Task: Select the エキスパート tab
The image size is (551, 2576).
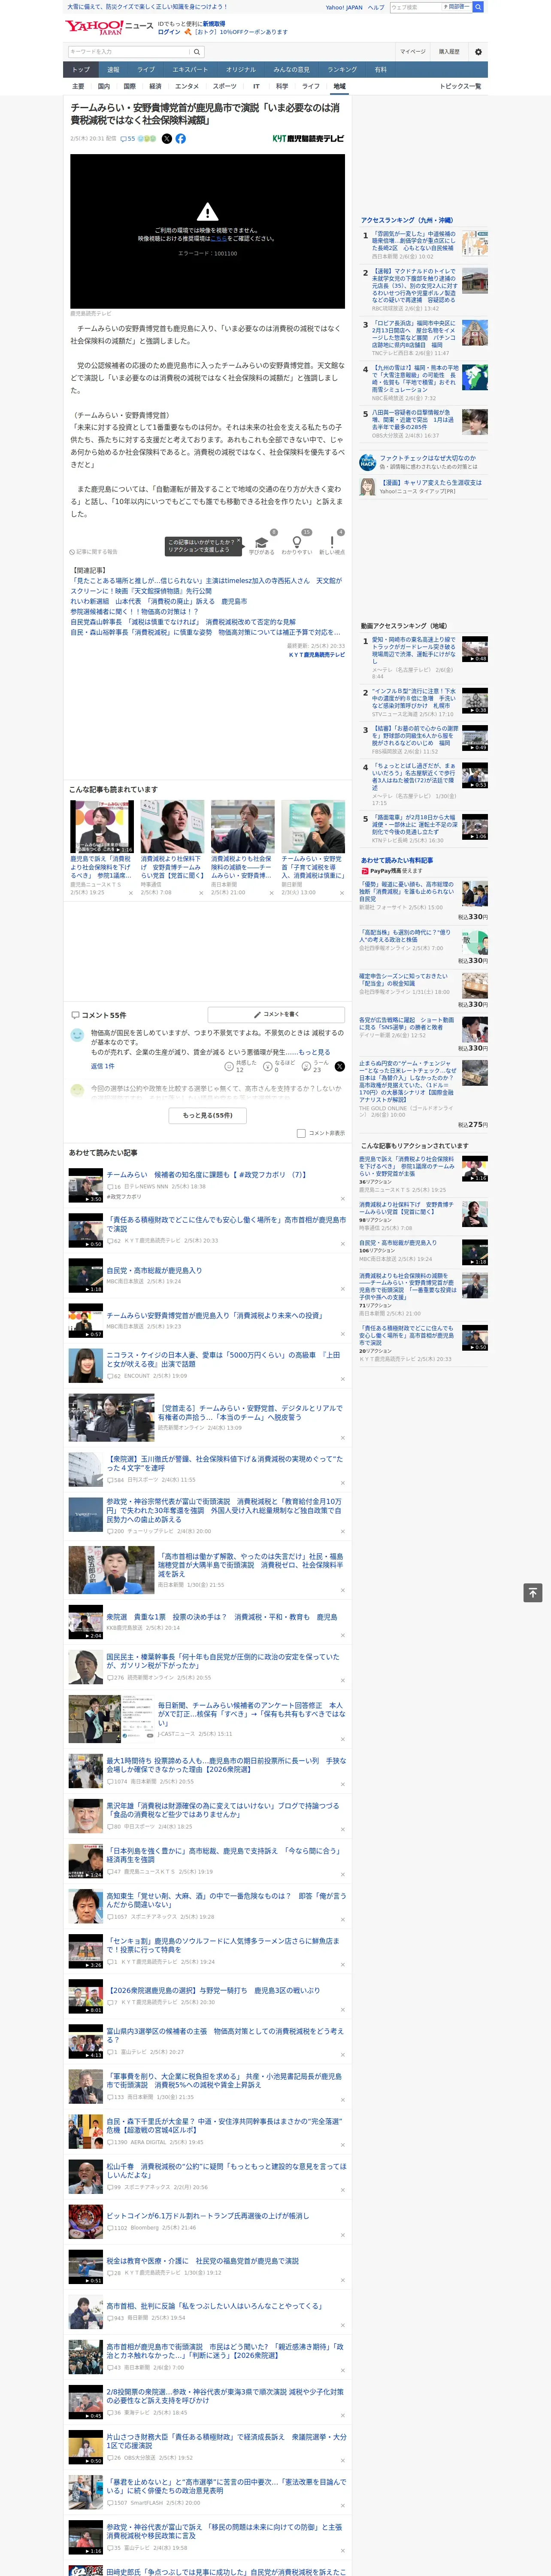Action: pyautogui.click(x=190, y=69)
